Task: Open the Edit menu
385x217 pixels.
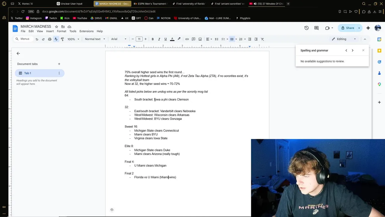Action: click(x=31, y=31)
